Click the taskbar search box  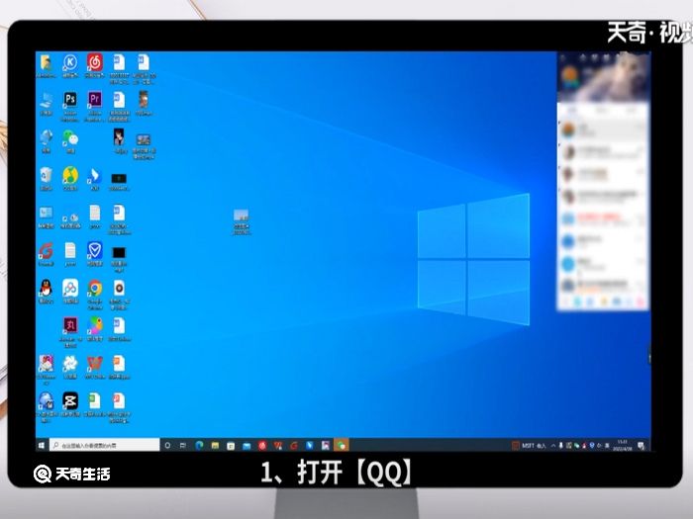coord(104,445)
